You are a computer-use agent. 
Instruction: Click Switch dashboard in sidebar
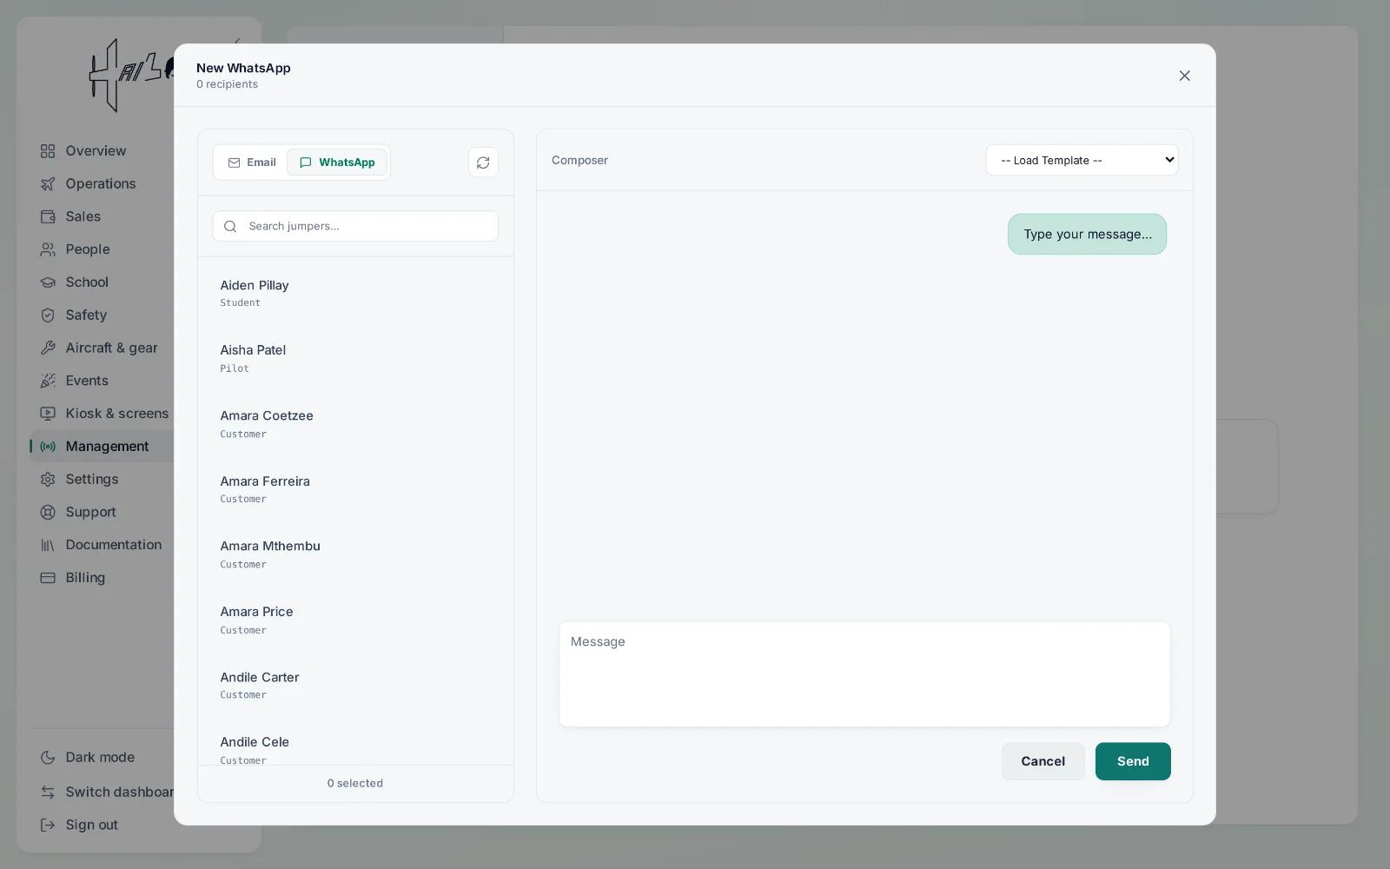coord(104,793)
